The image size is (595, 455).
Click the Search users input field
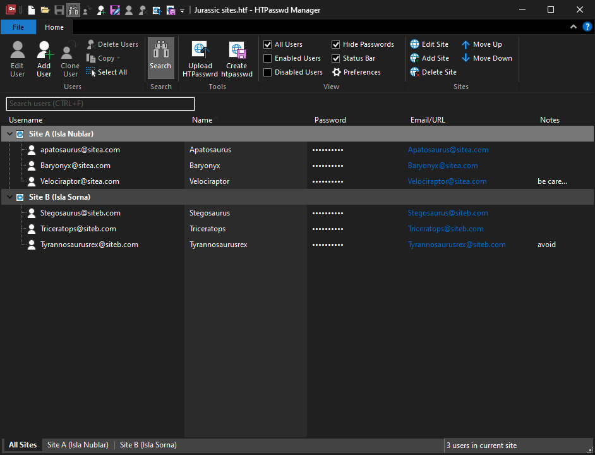click(100, 104)
